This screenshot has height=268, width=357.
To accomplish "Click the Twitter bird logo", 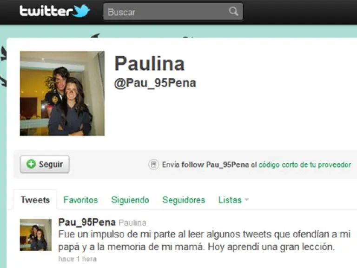I will 81,11.
